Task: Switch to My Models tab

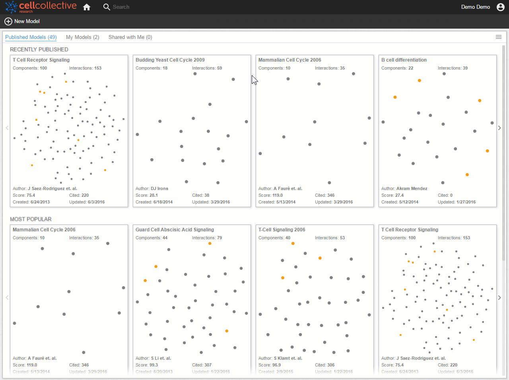Action: (82, 37)
